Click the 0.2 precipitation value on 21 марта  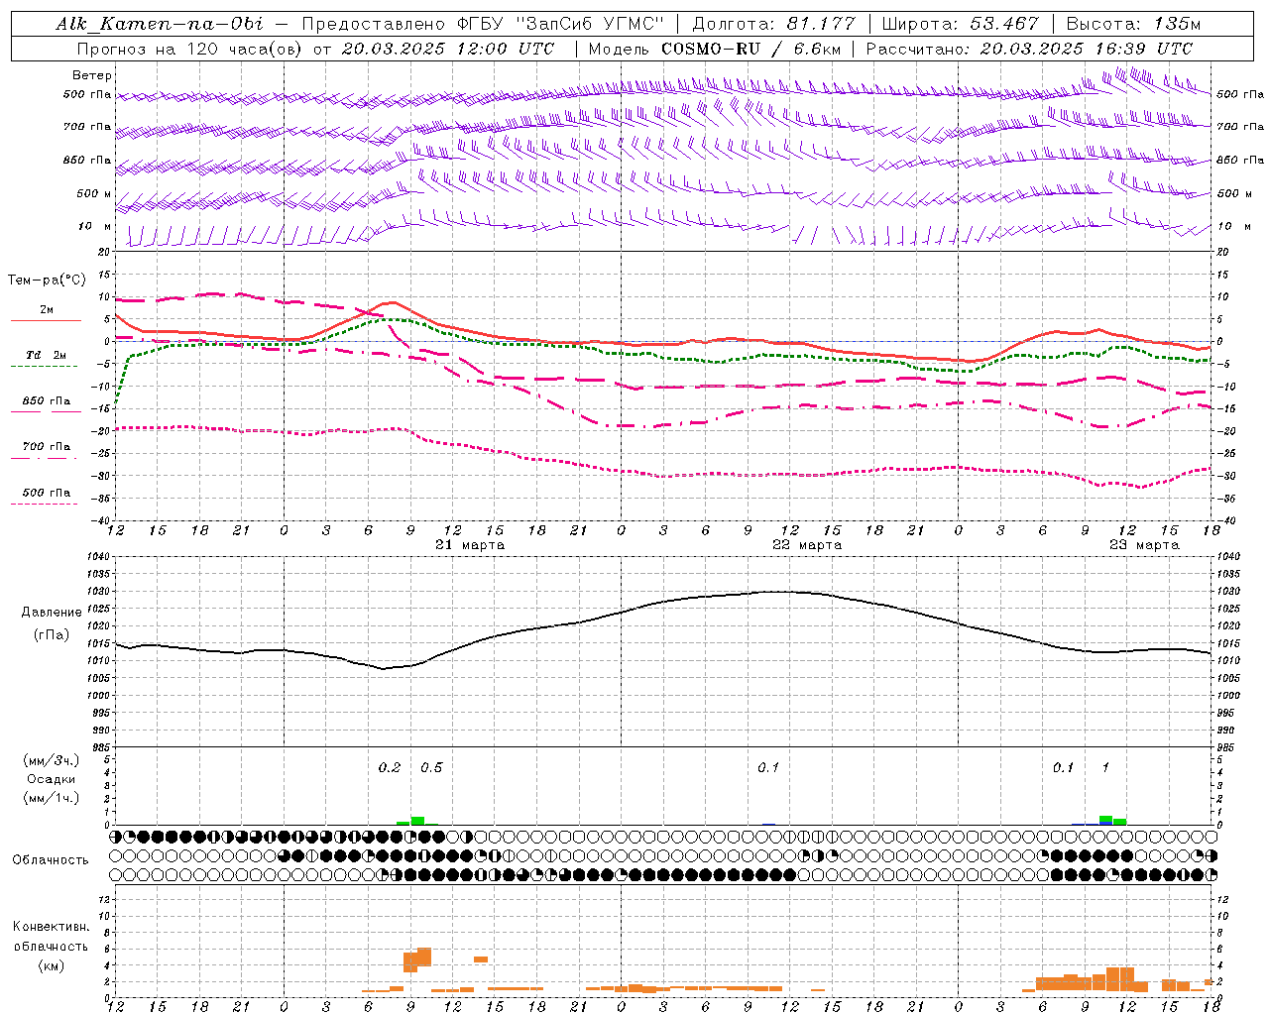tap(390, 768)
